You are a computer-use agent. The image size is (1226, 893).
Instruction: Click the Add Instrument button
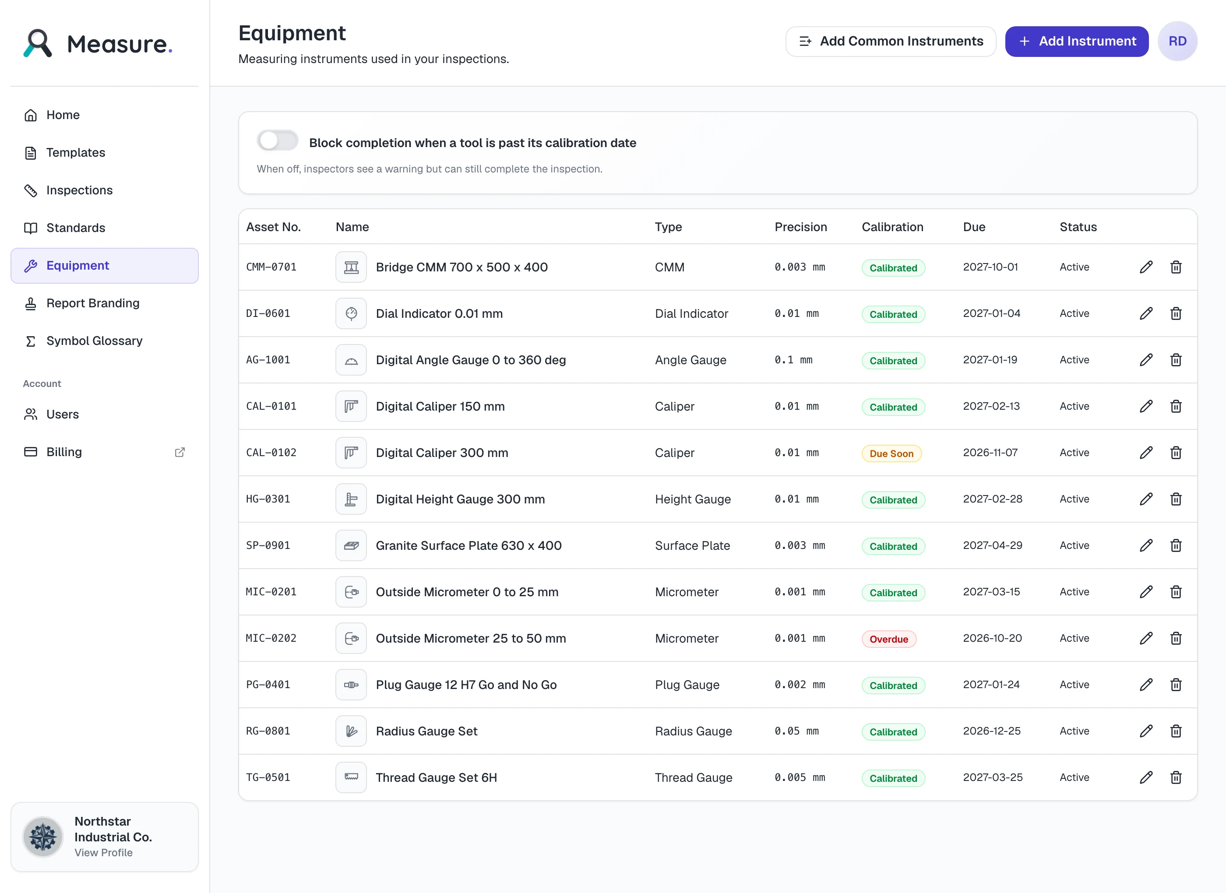point(1077,42)
